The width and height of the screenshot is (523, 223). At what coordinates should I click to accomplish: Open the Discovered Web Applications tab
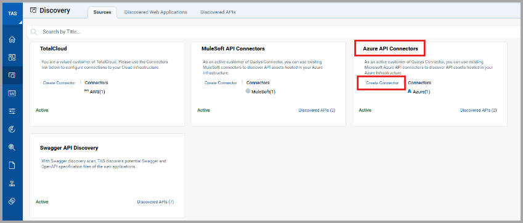pyautogui.click(x=156, y=12)
